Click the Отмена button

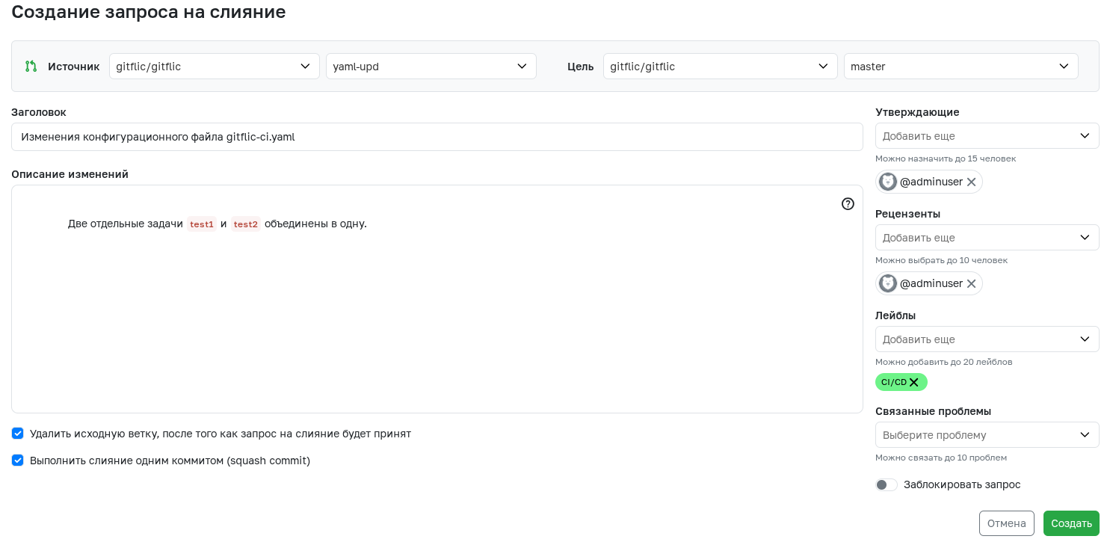1006,523
